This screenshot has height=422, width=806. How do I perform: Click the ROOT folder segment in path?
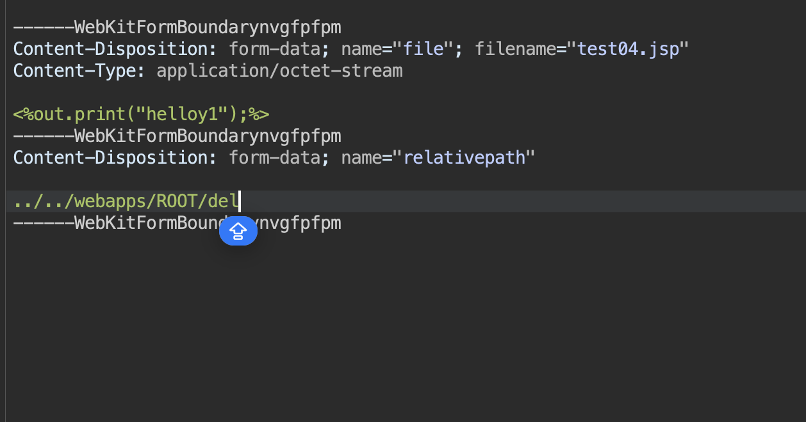[x=176, y=201]
